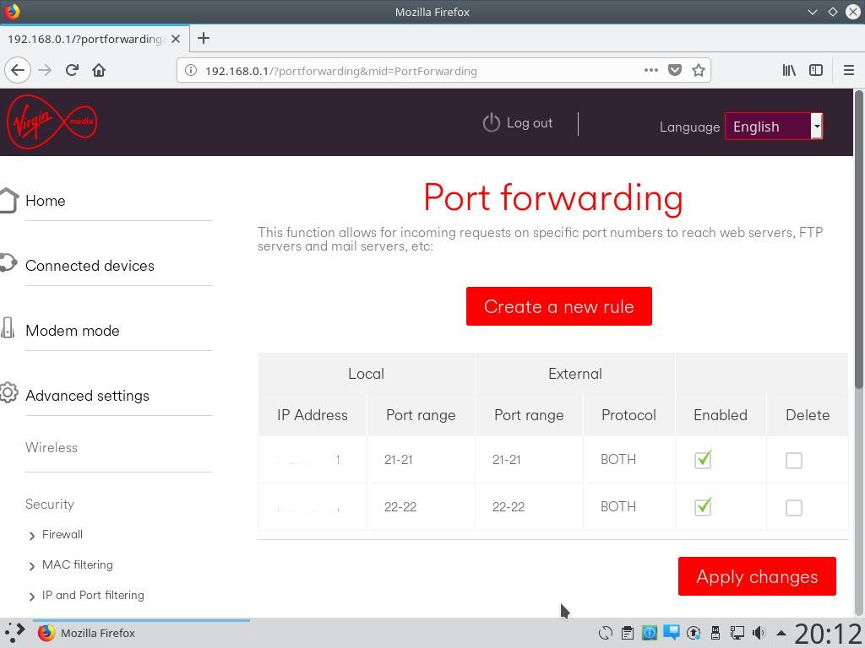Image resolution: width=865 pixels, height=648 pixels.
Task: Uncheck Enabled for the 22-22 rule
Action: (703, 507)
